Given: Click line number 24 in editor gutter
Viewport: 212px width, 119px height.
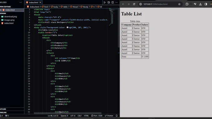Looking at the screenshot, I should click(x=29, y=69).
